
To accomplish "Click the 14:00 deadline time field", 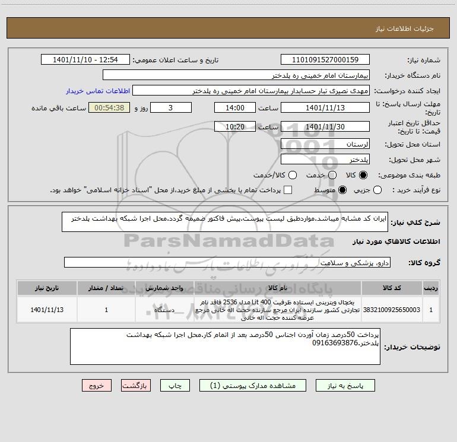I will pyautogui.click(x=235, y=107).
